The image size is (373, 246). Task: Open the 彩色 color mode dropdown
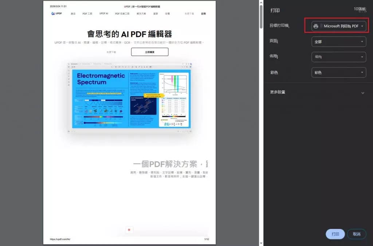(x=338, y=72)
